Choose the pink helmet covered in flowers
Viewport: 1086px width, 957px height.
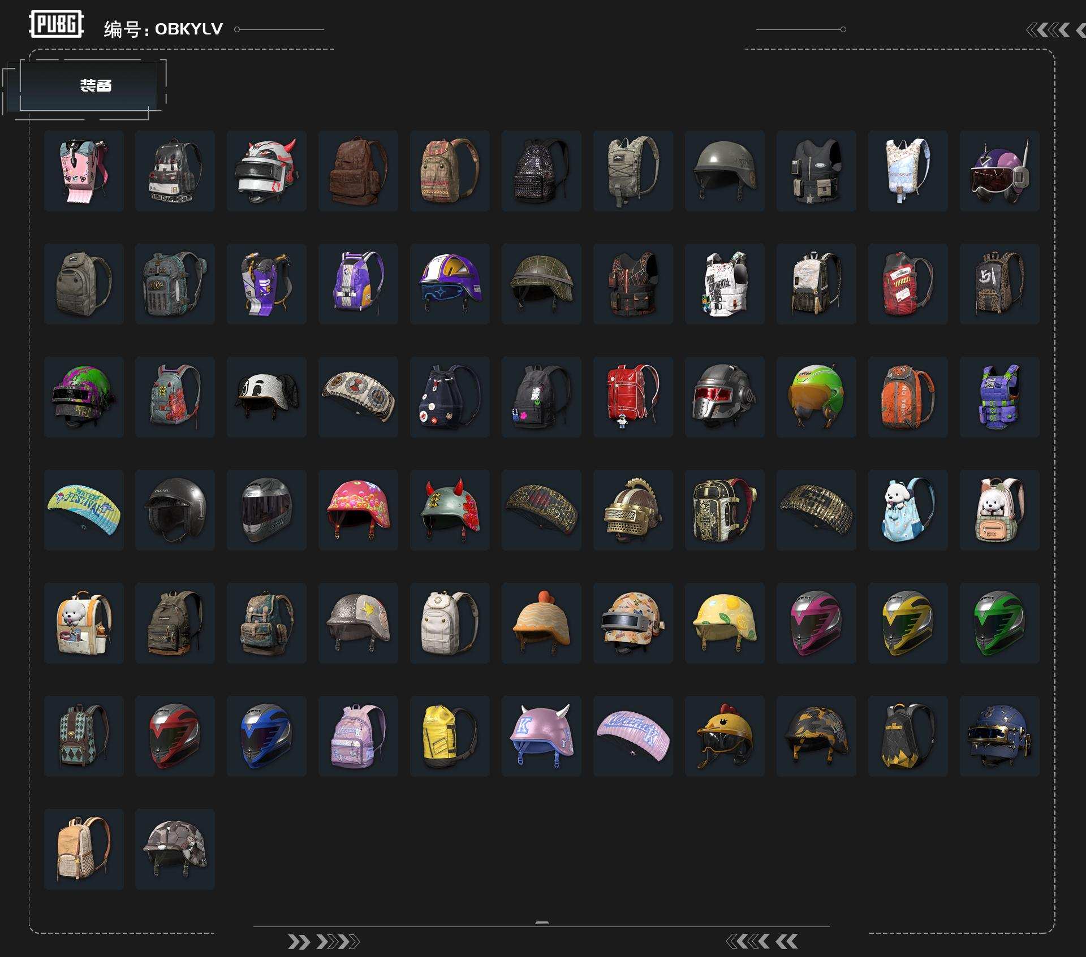tap(358, 510)
